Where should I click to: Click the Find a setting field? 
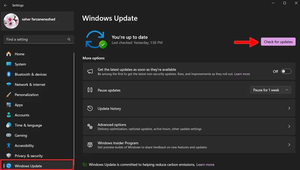pyautogui.click(x=39, y=39)
